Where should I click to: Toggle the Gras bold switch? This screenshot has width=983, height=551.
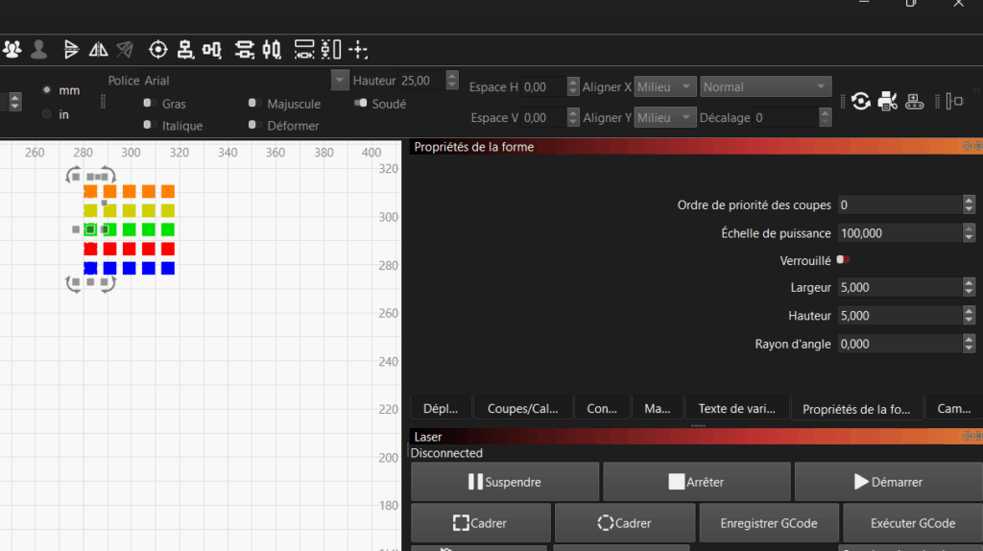(149, 103)
